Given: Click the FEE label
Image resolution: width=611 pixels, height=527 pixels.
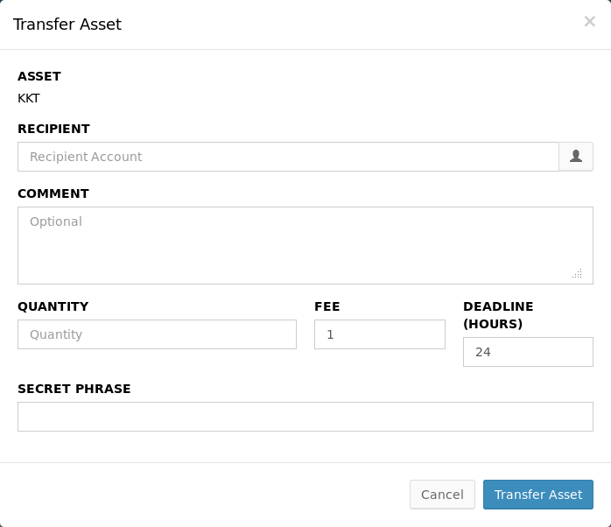Looking at the screenshot, I should pyautogui.click(x=327, y=306).
